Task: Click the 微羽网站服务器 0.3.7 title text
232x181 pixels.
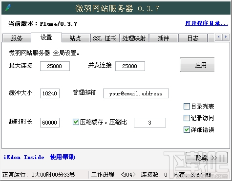Action: click(117, 8)
